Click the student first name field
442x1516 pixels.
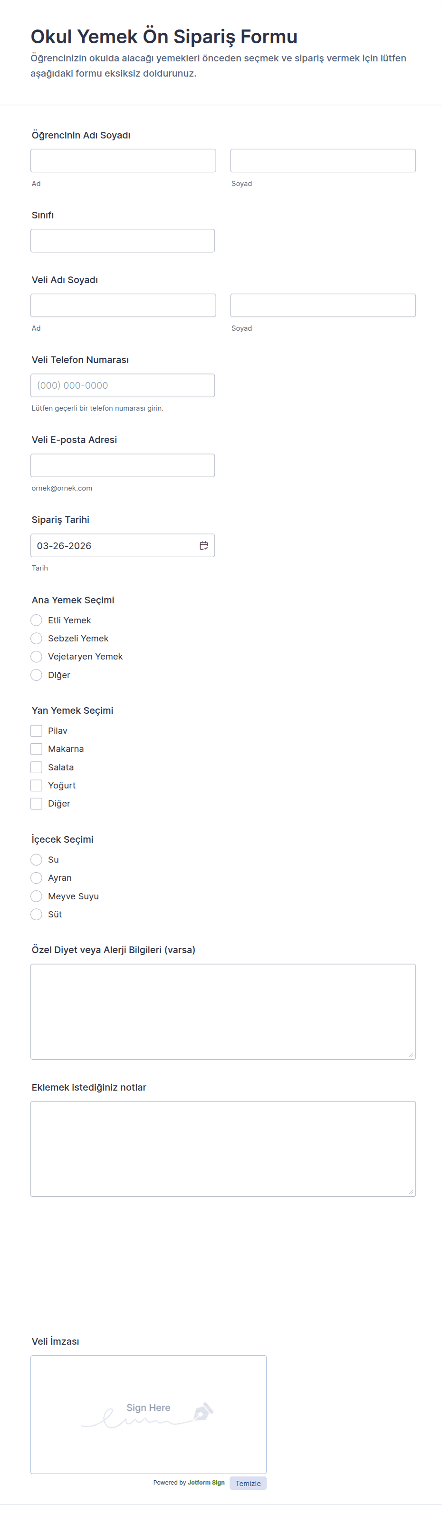coord(123,161)
